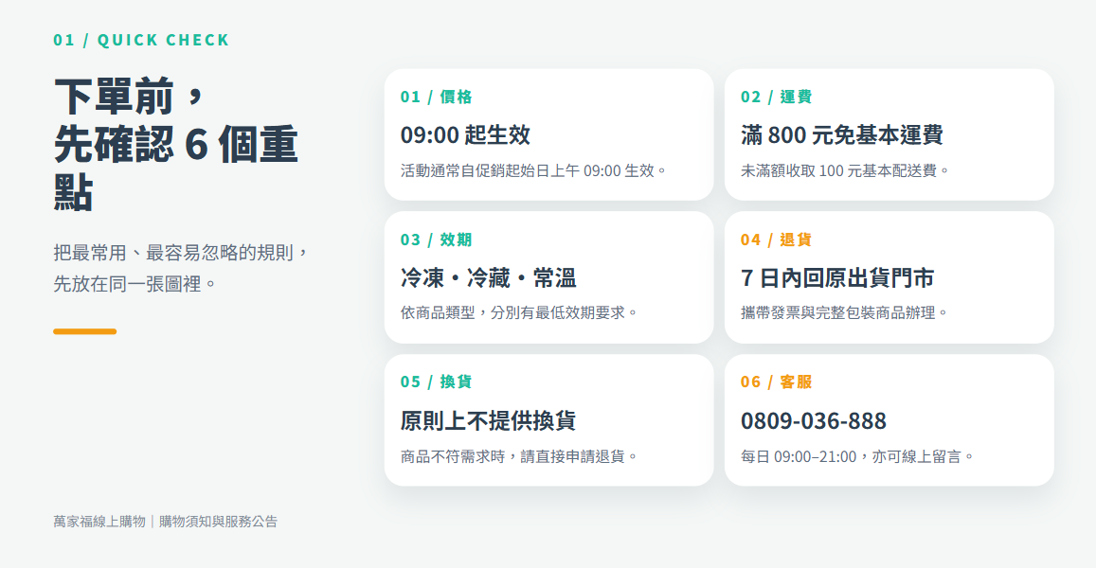Open the 06 / 客服 card

click(x=889, y=420)
